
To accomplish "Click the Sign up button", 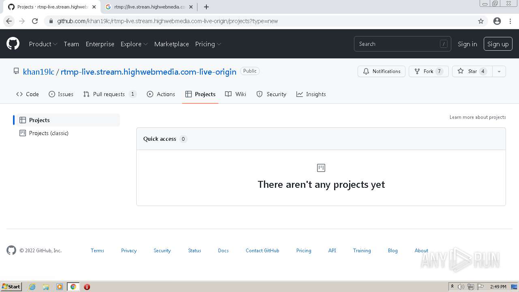I will [x=498, y=44].
